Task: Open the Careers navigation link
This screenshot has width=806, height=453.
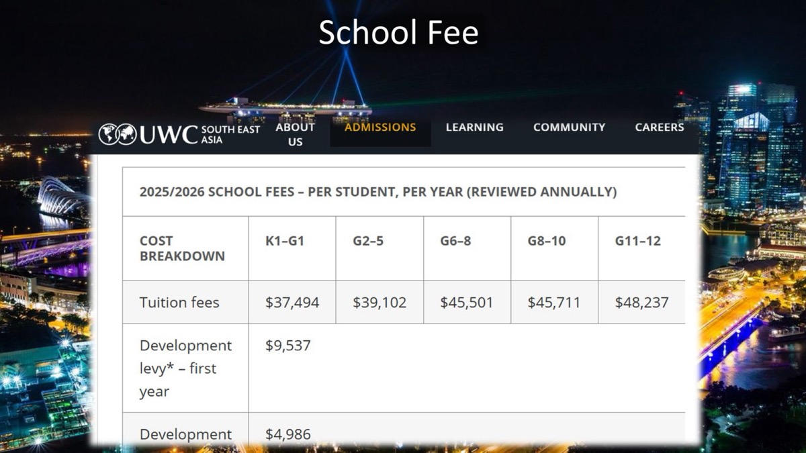Action: [x=659, y=127]
